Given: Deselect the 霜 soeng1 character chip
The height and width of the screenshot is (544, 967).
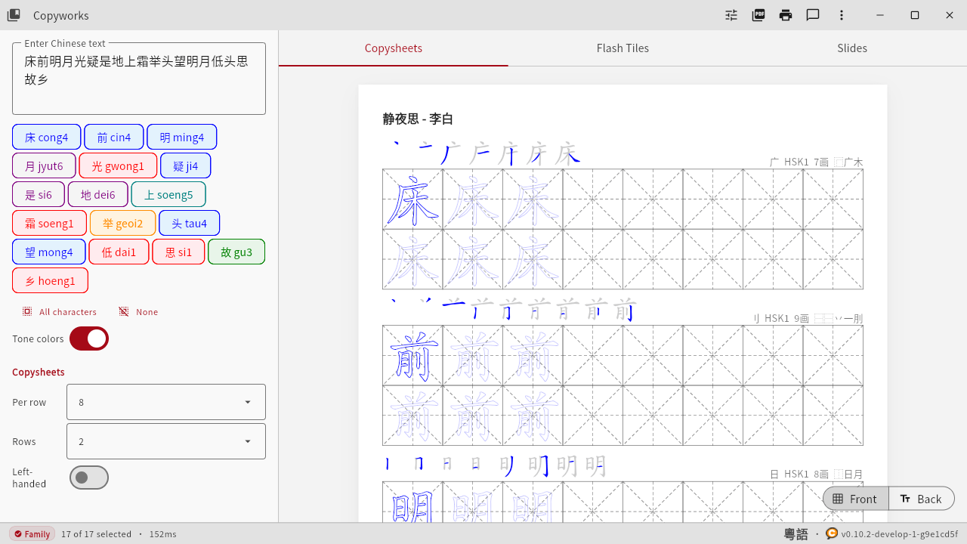Looking at the screenshot, I should [x=48, y=223].
